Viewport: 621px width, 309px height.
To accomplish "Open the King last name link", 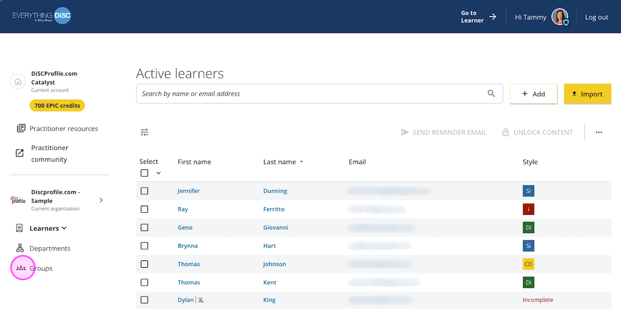I will tap(270, 300).
